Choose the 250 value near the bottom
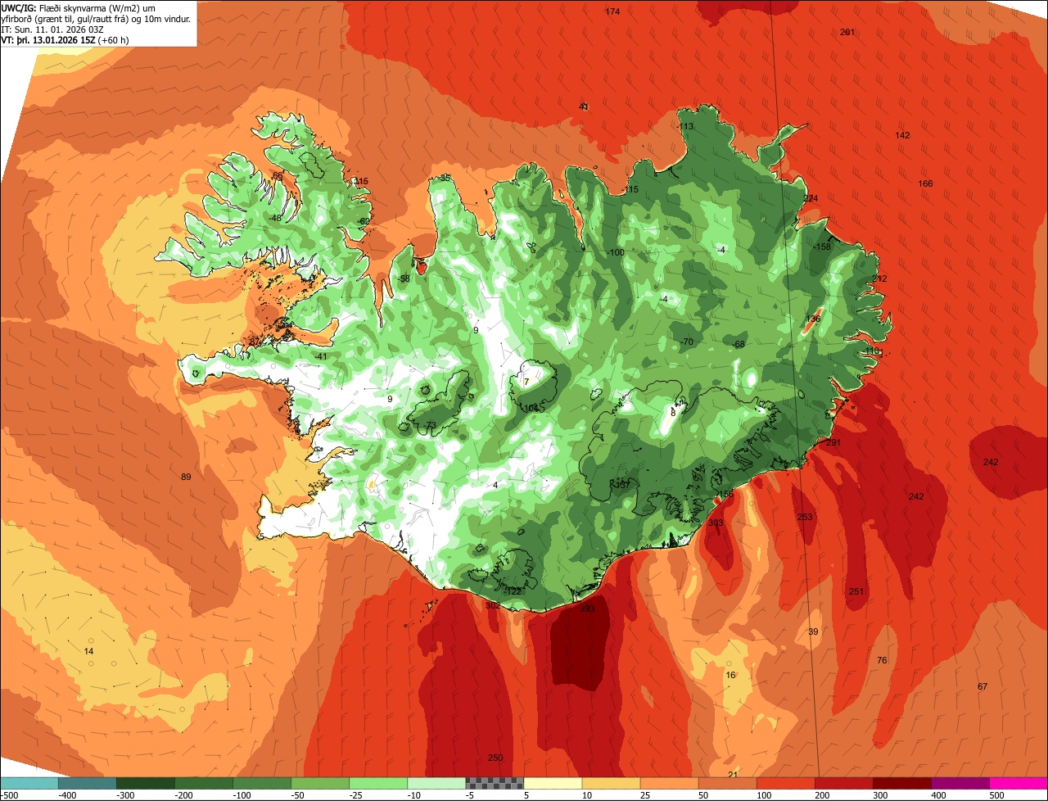Screen dimensions: 1048x801 [x=495, y=758]
